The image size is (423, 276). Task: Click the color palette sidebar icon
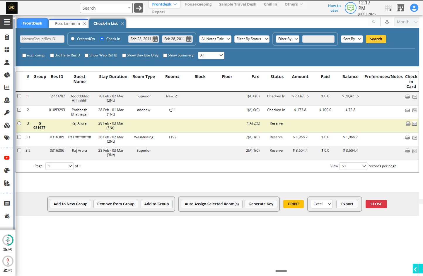click(7, 170)
